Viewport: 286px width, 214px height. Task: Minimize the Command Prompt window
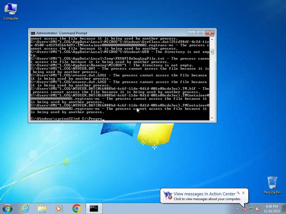pyautogui.click(x=191, y=33)
